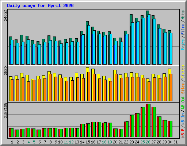Click day label 3 on the axis
The width and height of the screenshot is (187, 146).
(23, 142)
